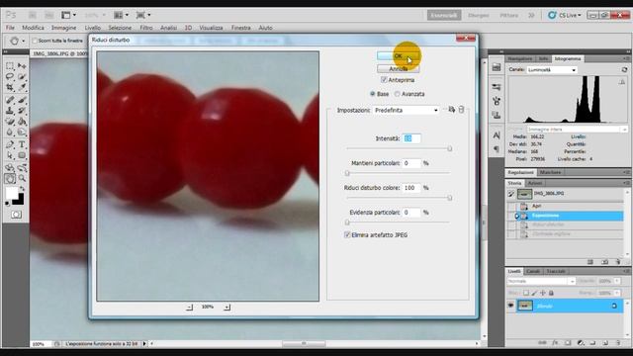633x356 pixels.
Task: Toggle the Anteprima checkbox
Action: coord(384,80)
